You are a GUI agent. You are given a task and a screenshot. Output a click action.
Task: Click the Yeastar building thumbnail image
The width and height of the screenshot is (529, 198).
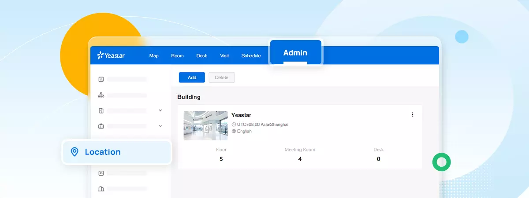205,125
